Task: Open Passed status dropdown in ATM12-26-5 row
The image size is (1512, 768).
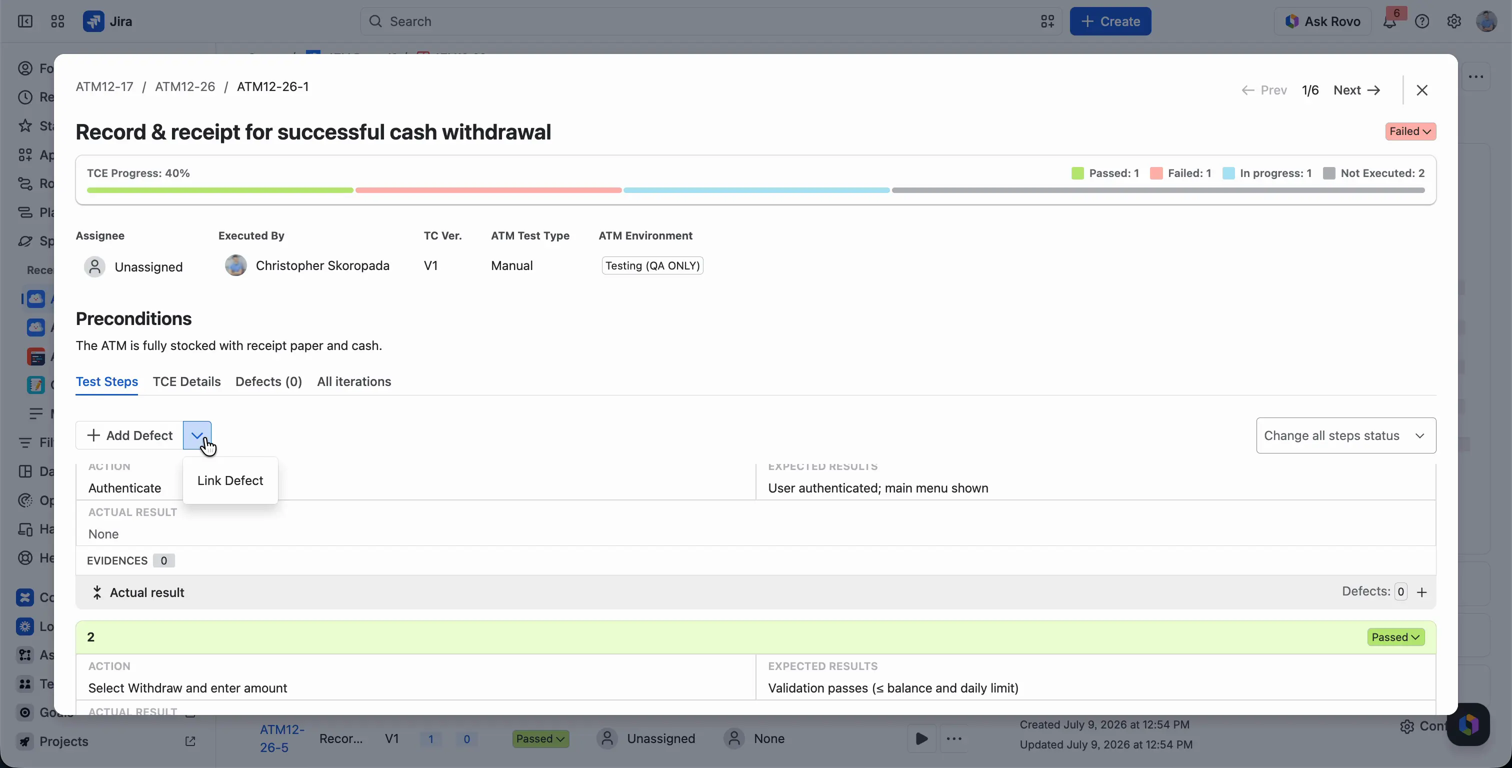Action: [x=540, y=738]
